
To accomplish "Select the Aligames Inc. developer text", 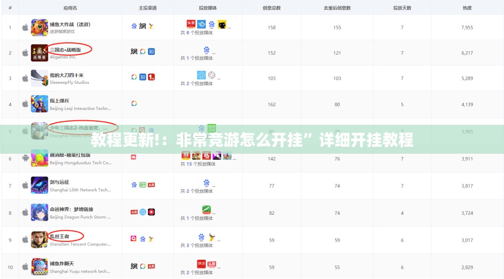I will tap(63, 57).
